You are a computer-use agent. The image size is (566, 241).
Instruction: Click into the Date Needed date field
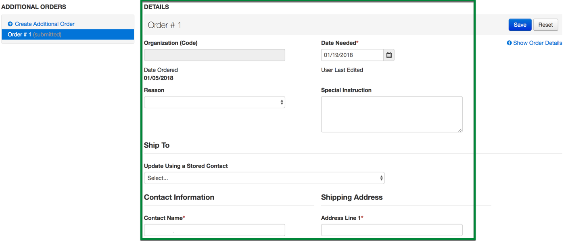352,55
